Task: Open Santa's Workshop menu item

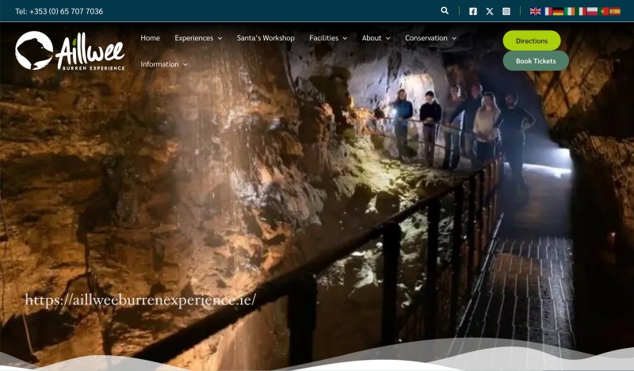Action: tap(265, 38)
